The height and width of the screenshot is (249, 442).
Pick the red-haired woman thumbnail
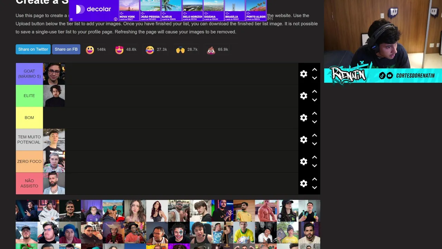(x=157, y=211)
